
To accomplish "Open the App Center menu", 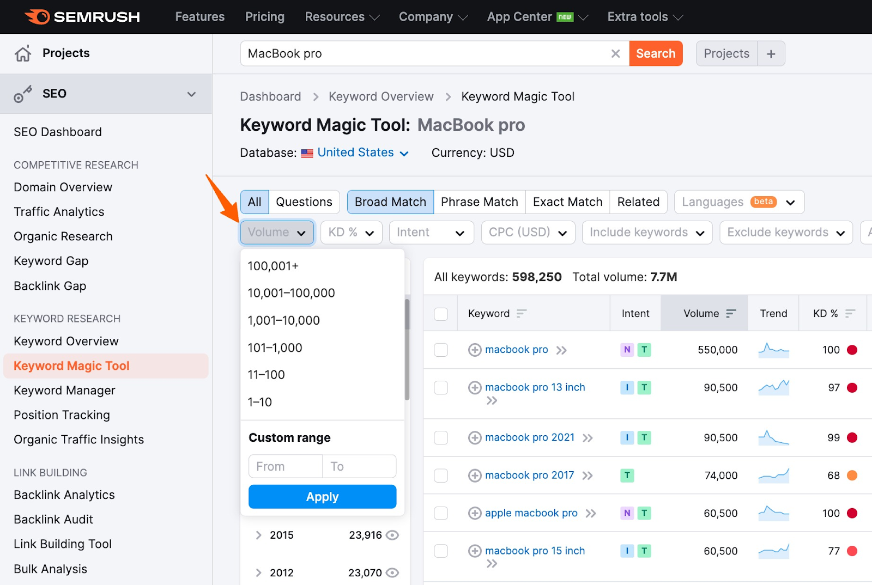I will coord(537,17).
